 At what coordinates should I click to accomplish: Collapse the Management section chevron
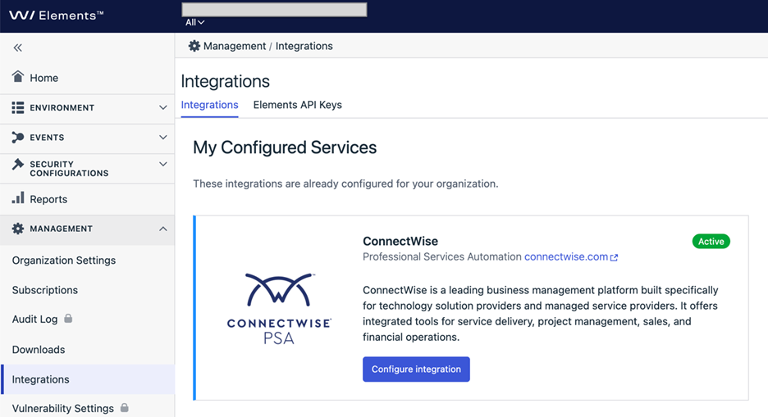(x=163, y=229)
